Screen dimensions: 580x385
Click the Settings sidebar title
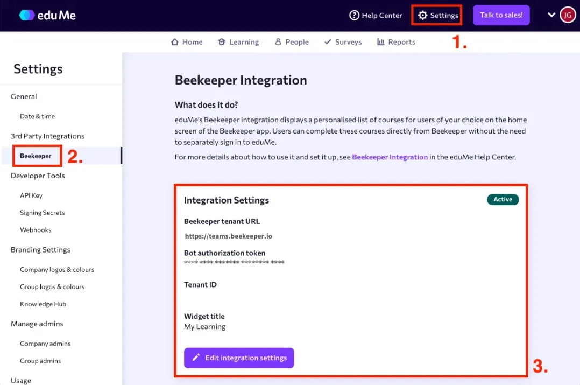point(38,69)
